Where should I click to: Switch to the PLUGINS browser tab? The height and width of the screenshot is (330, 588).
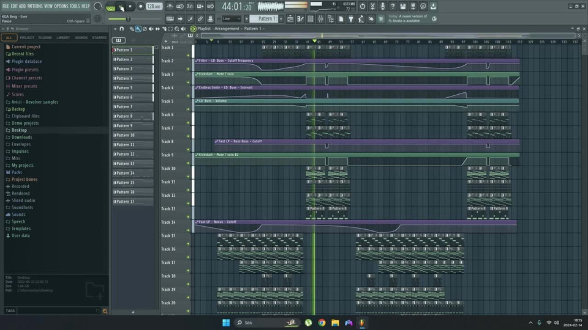(x=45, y=37)
